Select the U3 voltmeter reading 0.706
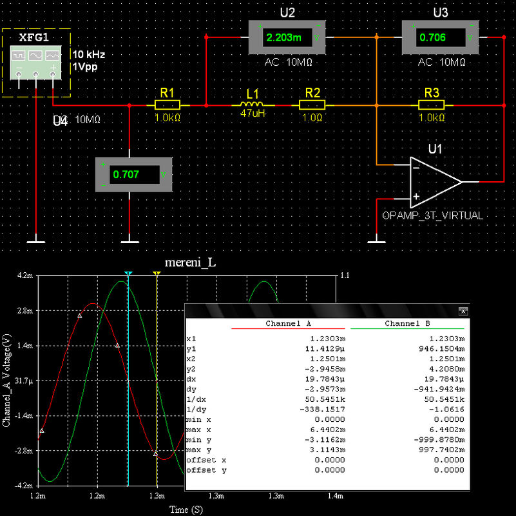 point(441,37)
